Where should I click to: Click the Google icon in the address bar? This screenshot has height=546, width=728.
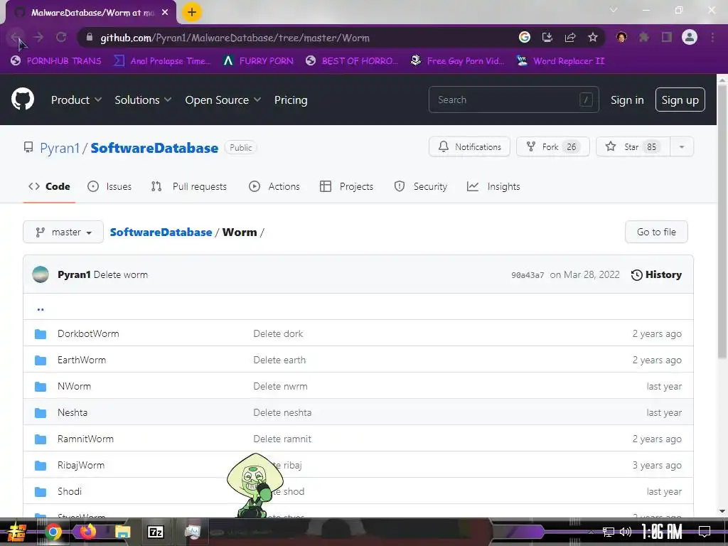click(524, 37)
